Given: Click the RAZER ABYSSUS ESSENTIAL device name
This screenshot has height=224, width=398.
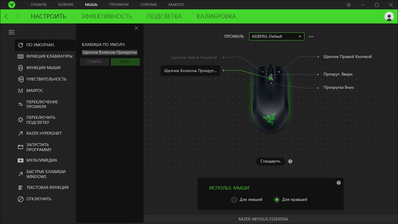Looking at the screenshot, I should [263, 219].
